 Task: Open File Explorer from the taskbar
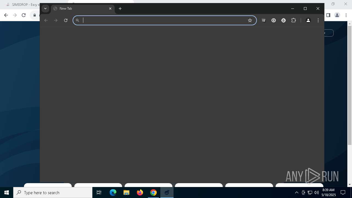point(127,193)
